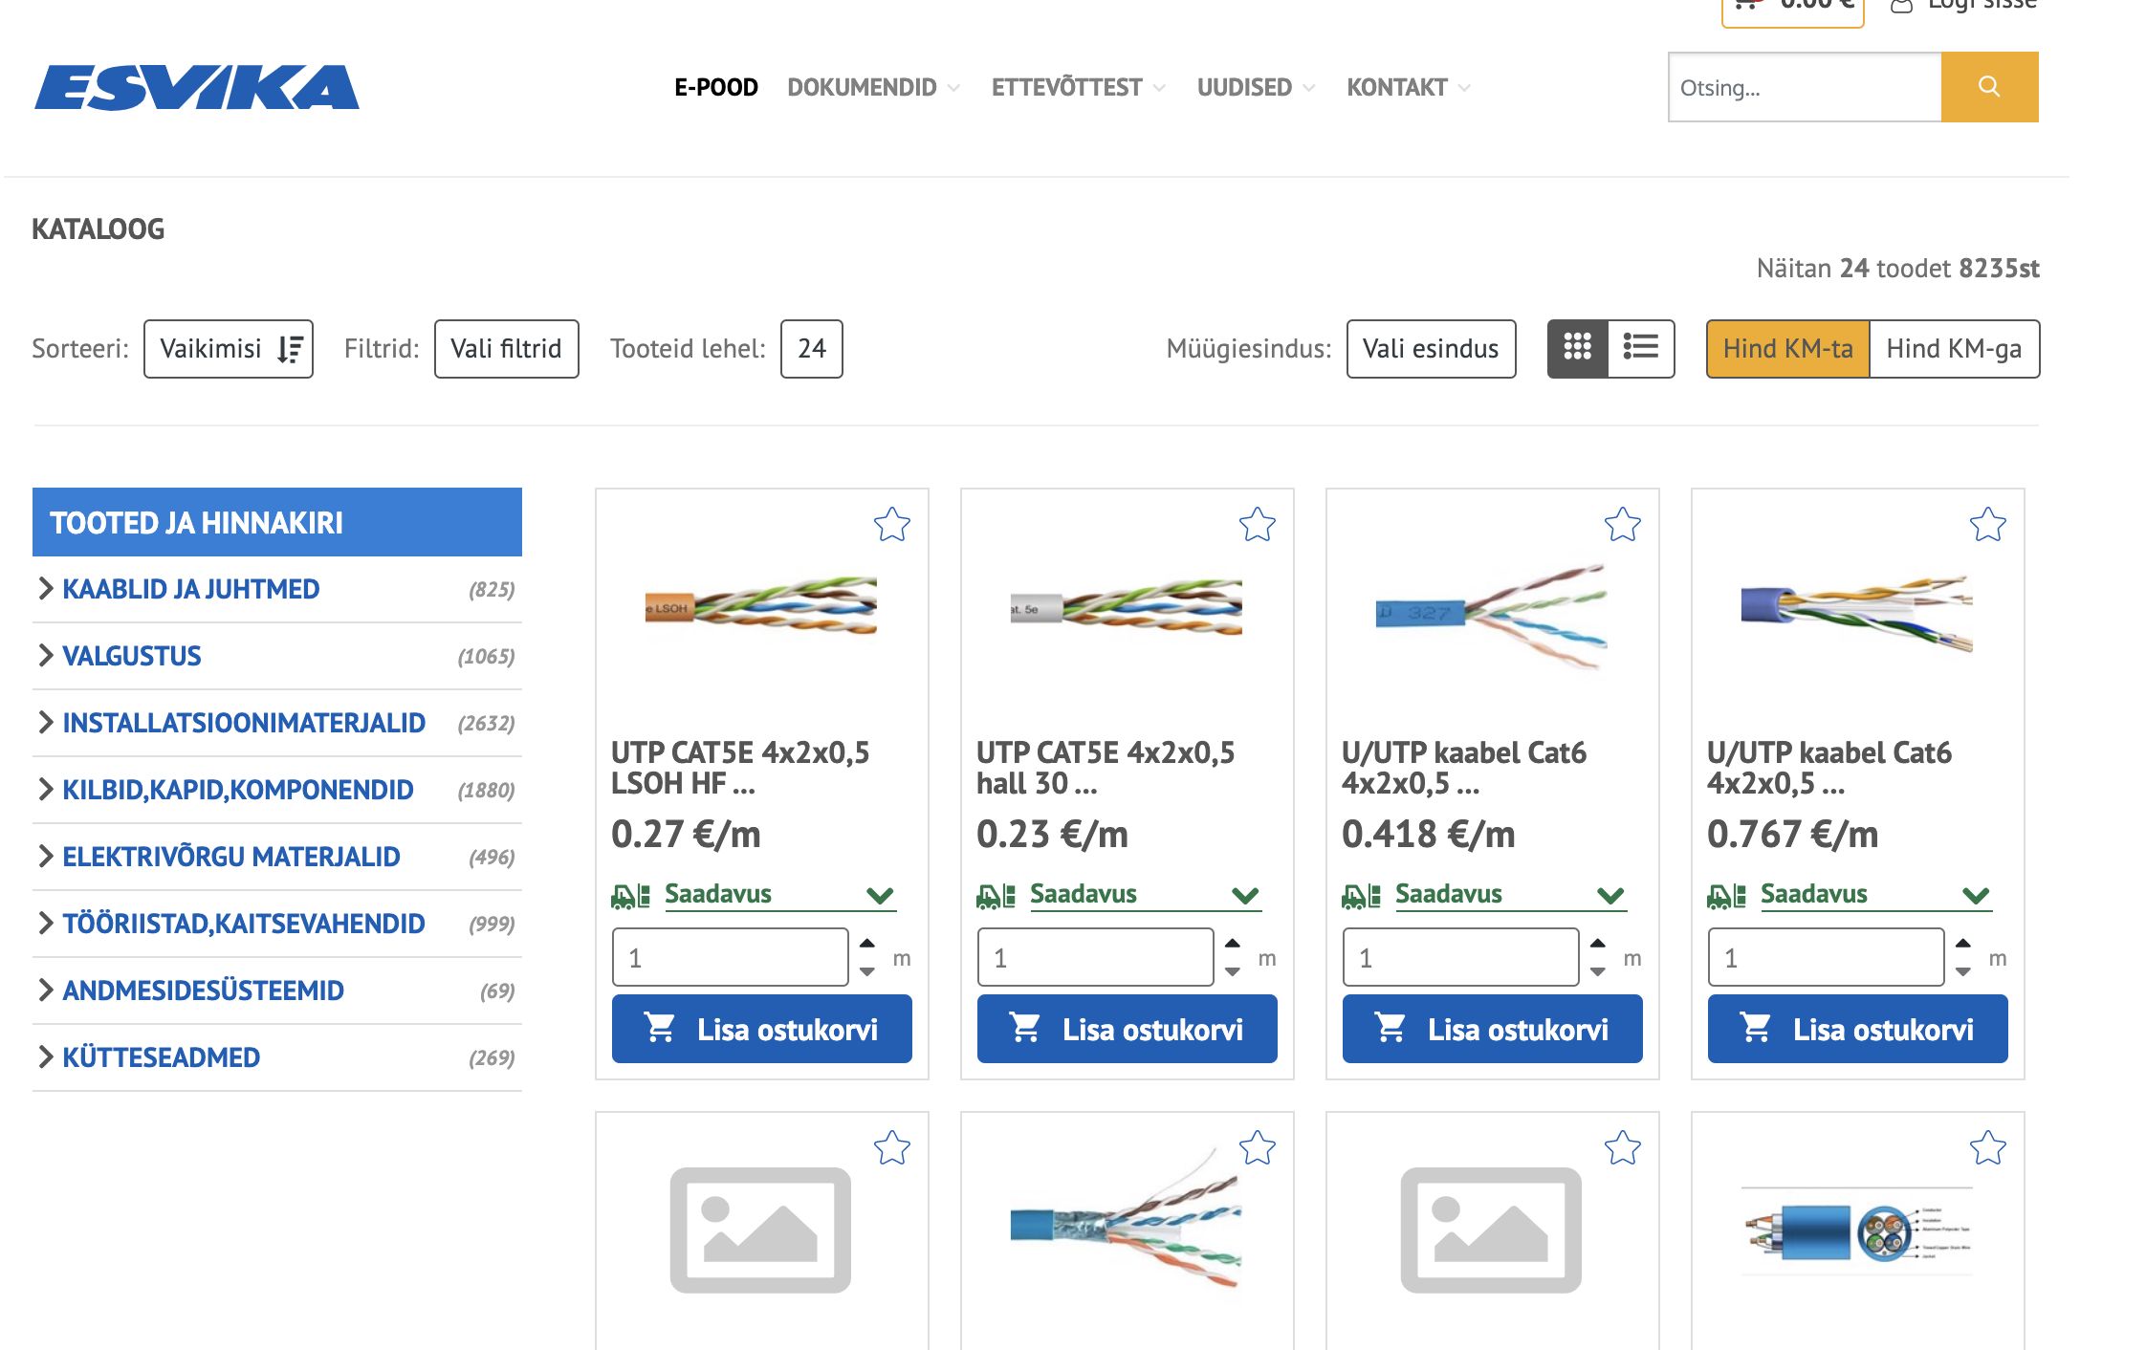Open the Vali filtrid filter button
This screenshot has width=2146, height=1350.
tap(506, 349)
